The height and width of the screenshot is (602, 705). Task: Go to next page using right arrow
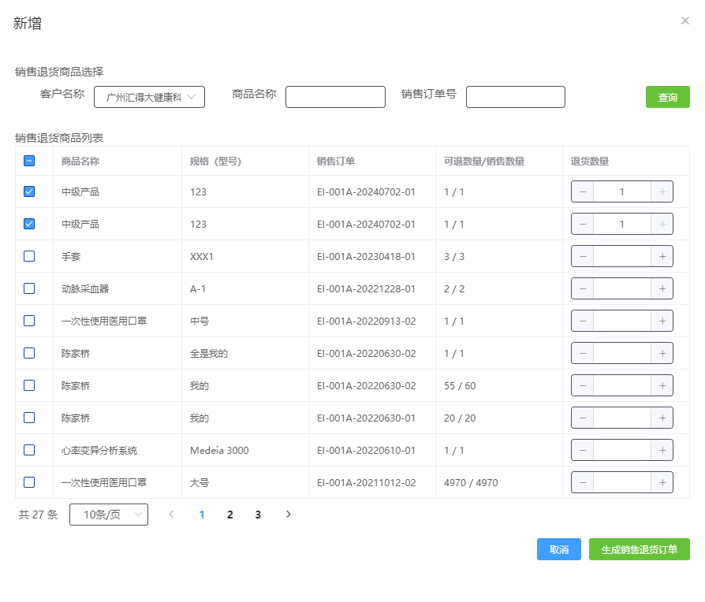[288, 515]
